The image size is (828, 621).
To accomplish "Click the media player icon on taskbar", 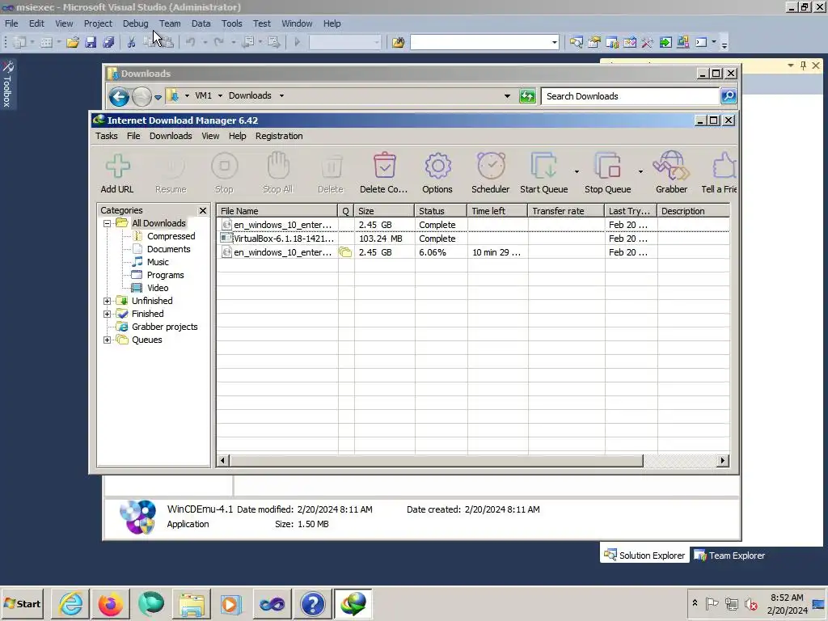I will (x=232, y=603).
